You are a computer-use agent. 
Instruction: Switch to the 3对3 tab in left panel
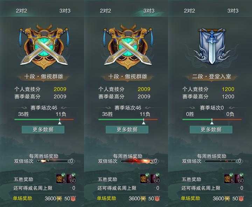click(65, 11)
